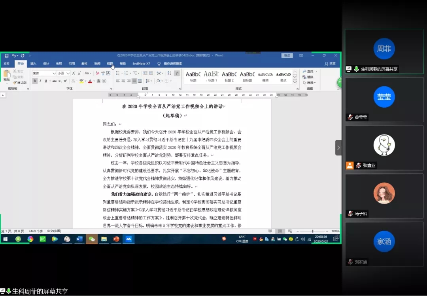Click the Save icon in title bar
Screen dimensions: 427x296
[x=6, y=56]
